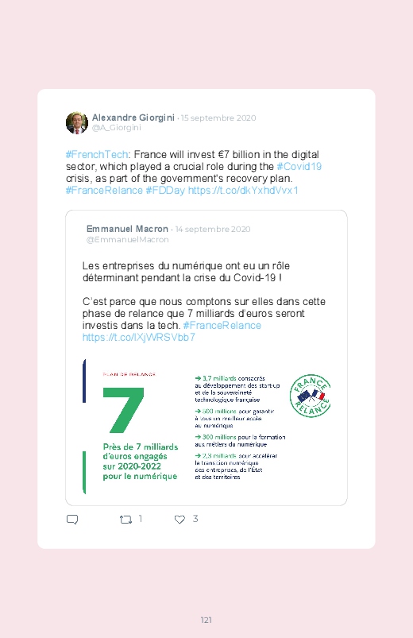Viewport: 413px width, 638px height.
Task: Open the #FrenchTech hashtag
Action: pyautogui.click(x=97, y=155)
